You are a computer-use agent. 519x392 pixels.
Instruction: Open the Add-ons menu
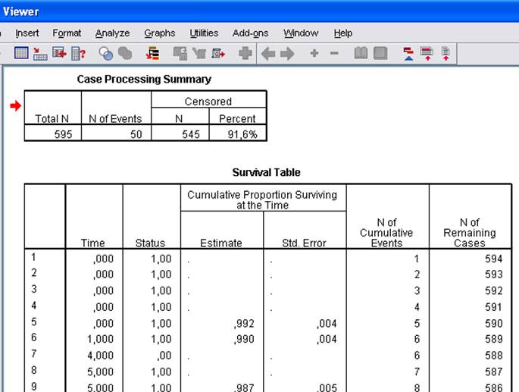(250, 33)
